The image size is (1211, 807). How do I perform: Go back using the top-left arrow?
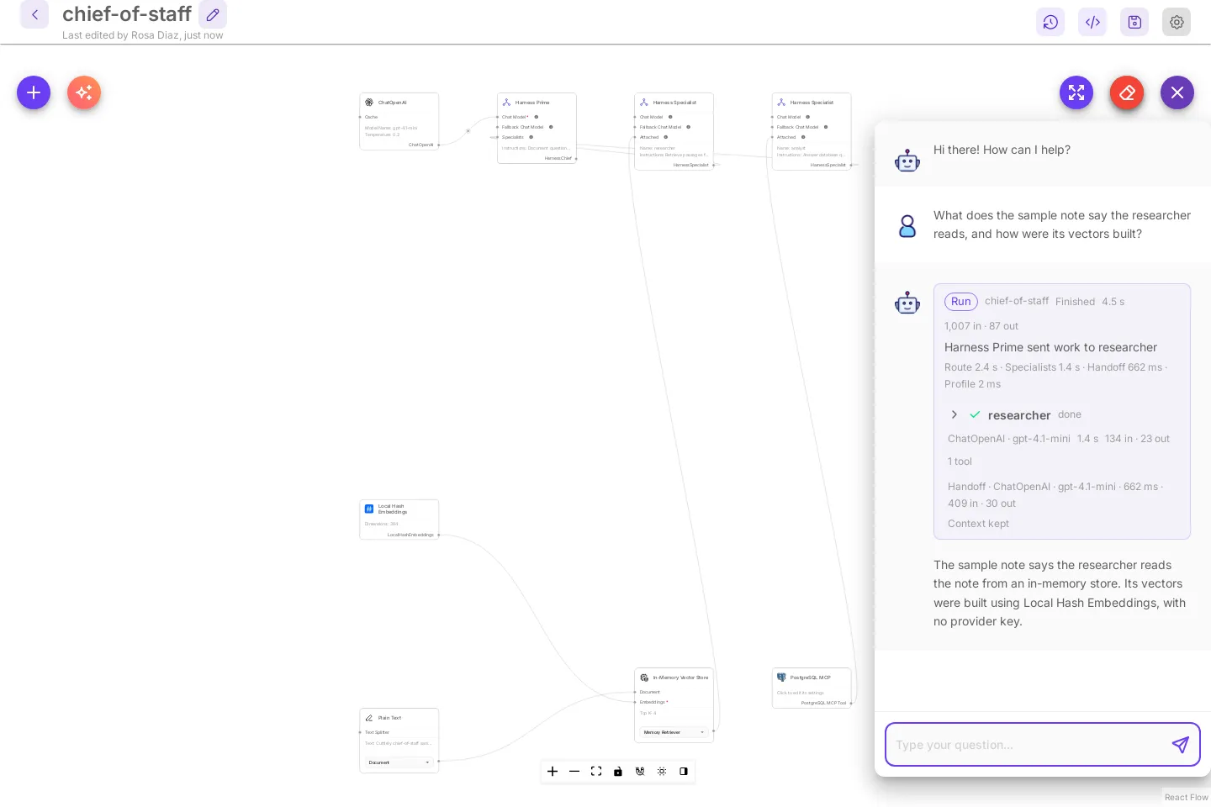34,14
